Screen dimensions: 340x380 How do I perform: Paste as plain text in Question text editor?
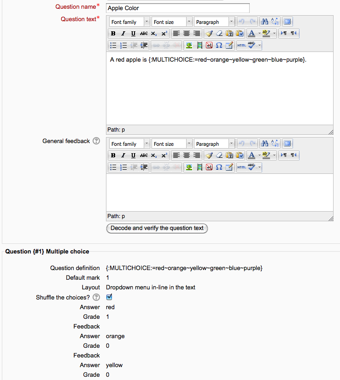(x=229, y=34)
